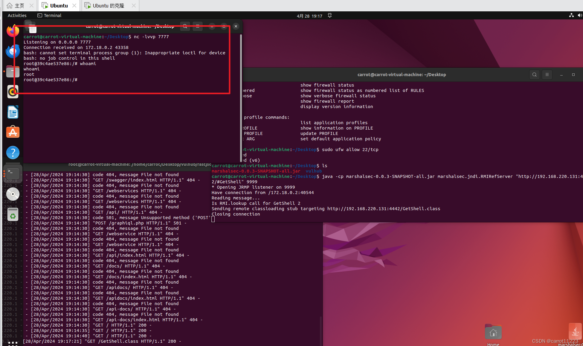This screenshot has width=583, height=346.
Task: Click the 'whoami' command after root prompt
Action: tap(88, 64)
